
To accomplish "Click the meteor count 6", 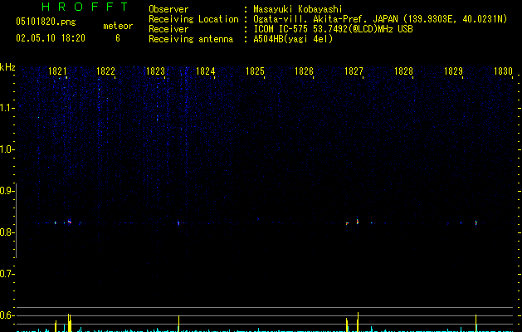I will coord(118,38).
